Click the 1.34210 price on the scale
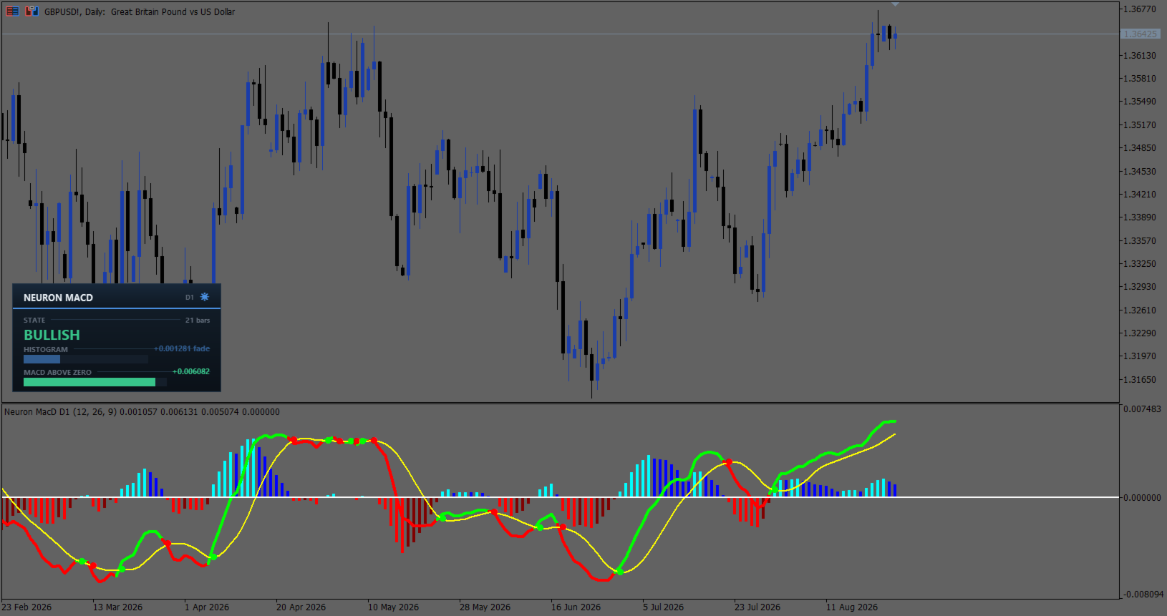The height and width of the screenshot is (616, 1167). [x=1141, y=195]
